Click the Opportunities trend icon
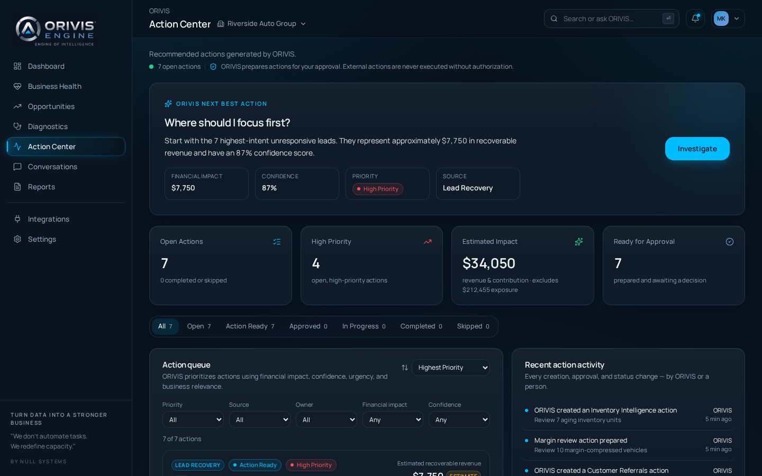This screenshot has width=762, height=476. [17, 106]
